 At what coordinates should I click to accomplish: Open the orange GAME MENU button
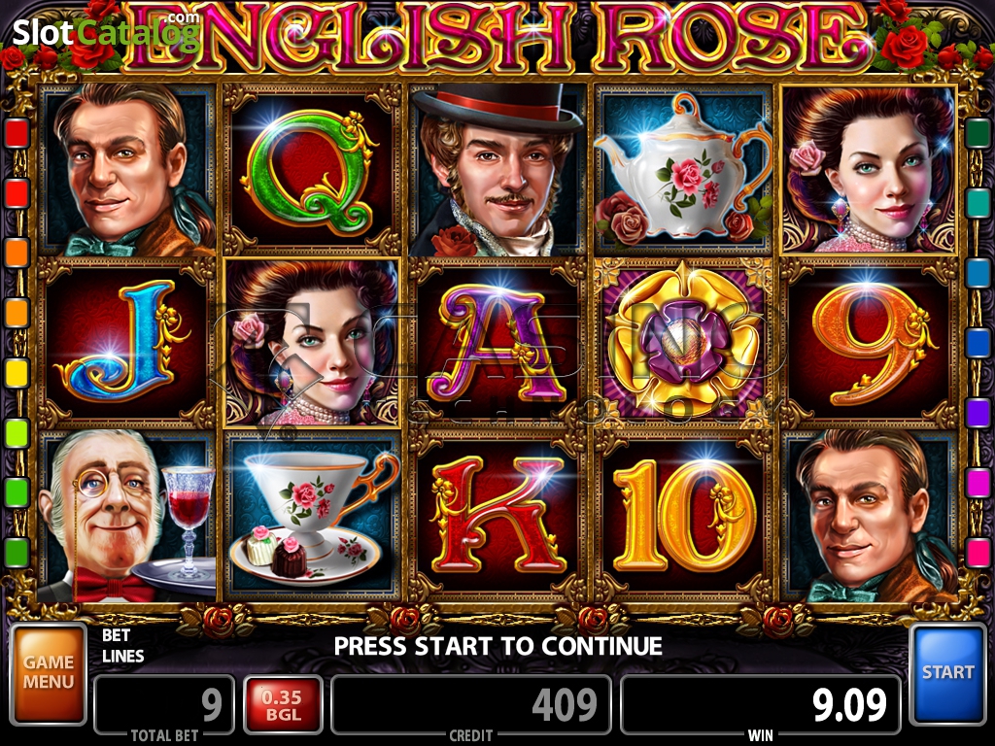pyautogui.click(x=49, y=674)
